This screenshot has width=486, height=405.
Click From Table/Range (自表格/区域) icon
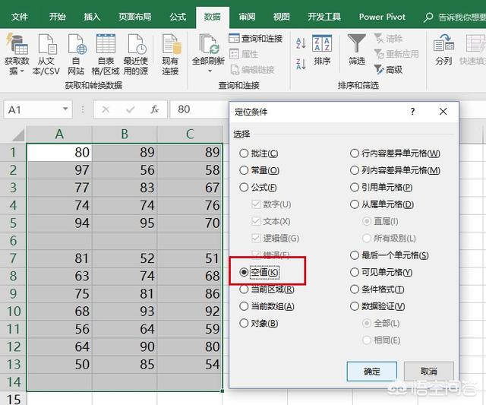pos(106,44)
